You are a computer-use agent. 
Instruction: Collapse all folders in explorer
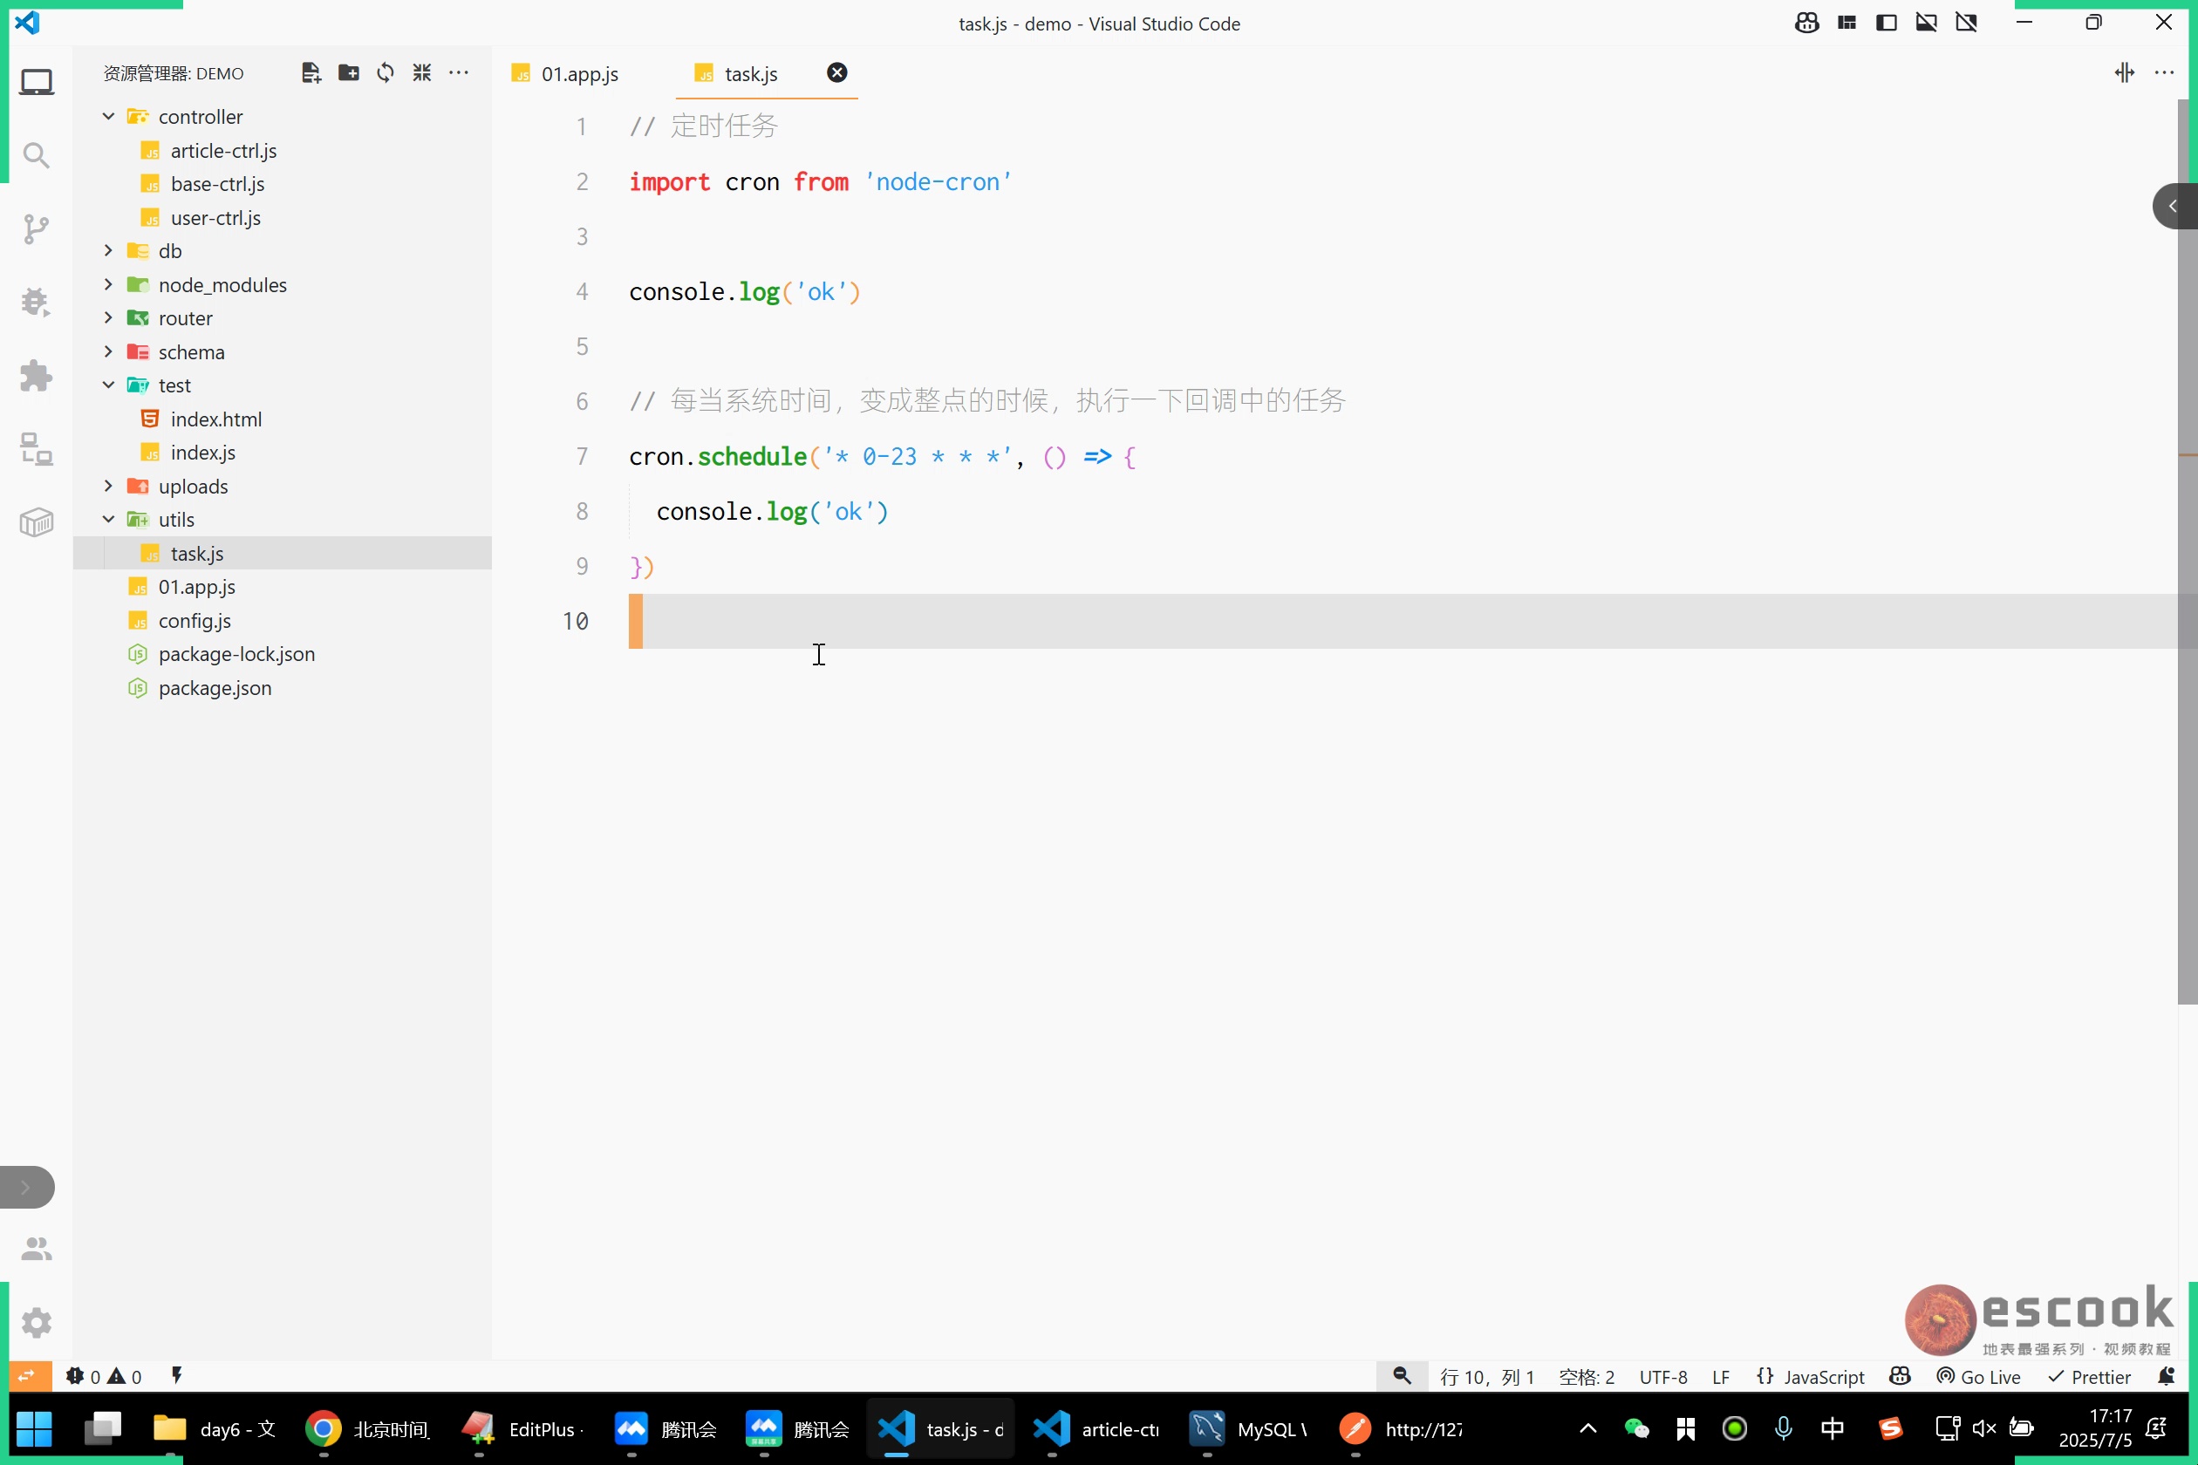[x=422, y=73]
